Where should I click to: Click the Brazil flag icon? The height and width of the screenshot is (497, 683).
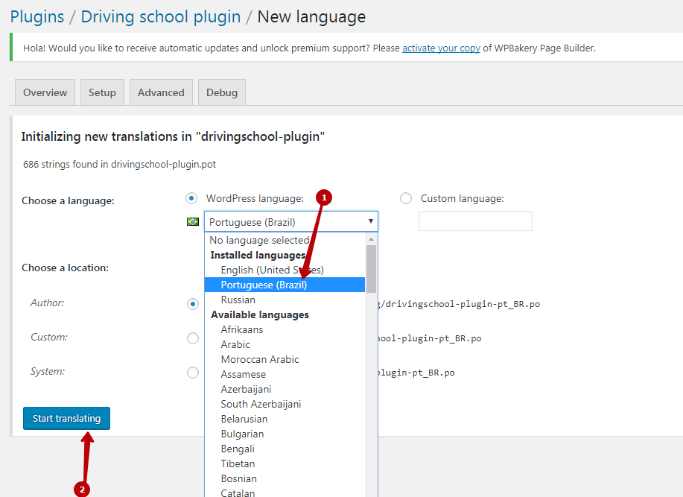[193, 221]
